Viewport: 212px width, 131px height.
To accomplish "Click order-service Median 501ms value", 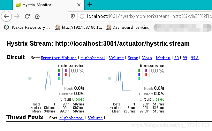I will point(49,108).
